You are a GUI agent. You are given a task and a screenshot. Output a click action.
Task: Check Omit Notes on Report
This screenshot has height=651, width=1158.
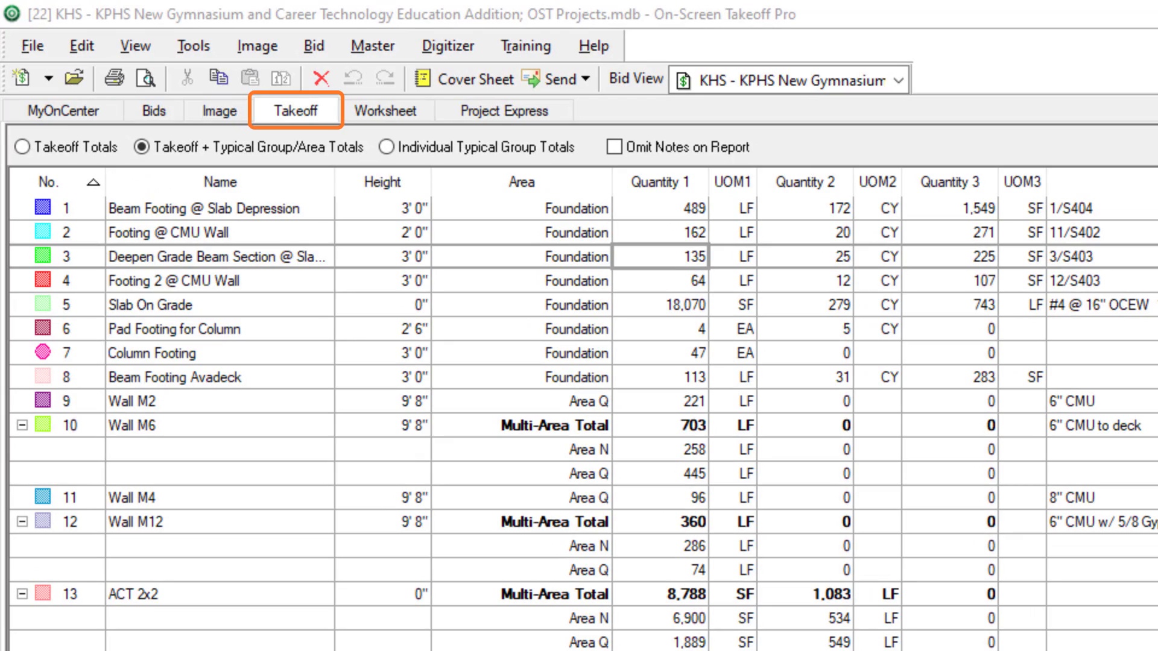click(614, 147)
